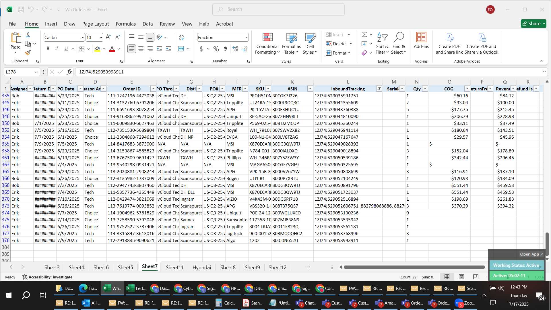Click the Add-ins icon
551x310 pixels.
click(421, 37)
